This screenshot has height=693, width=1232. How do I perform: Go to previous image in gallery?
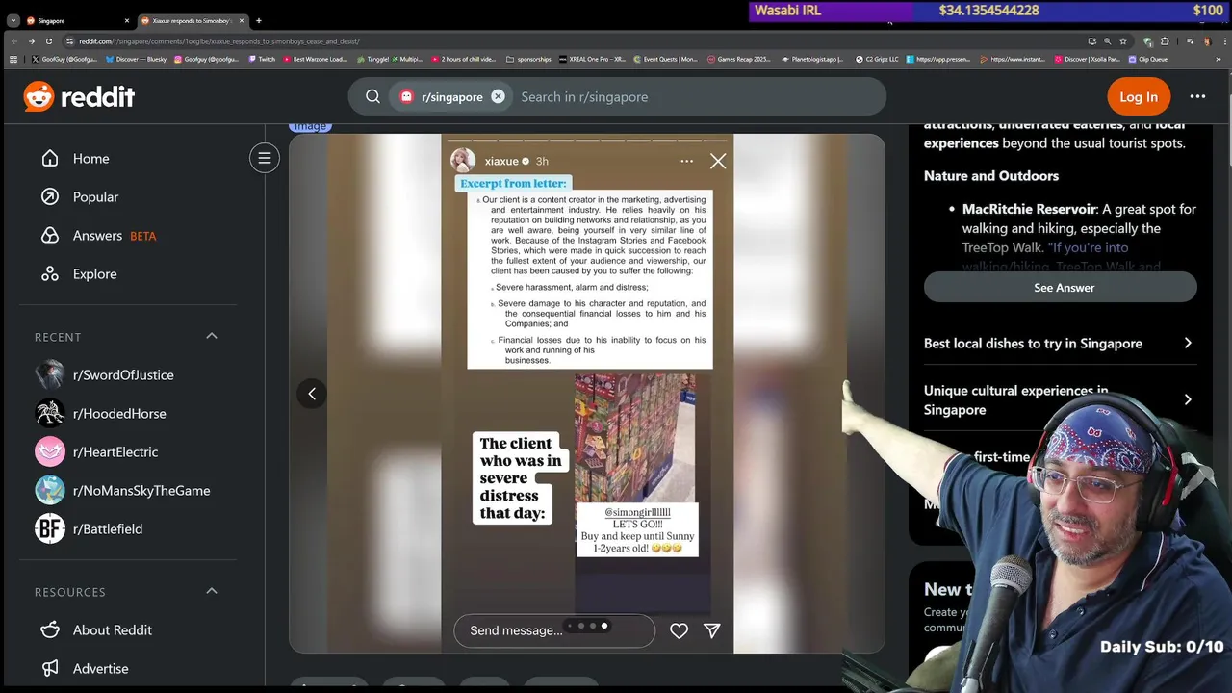pyautogui.click(x=312, y=394)
